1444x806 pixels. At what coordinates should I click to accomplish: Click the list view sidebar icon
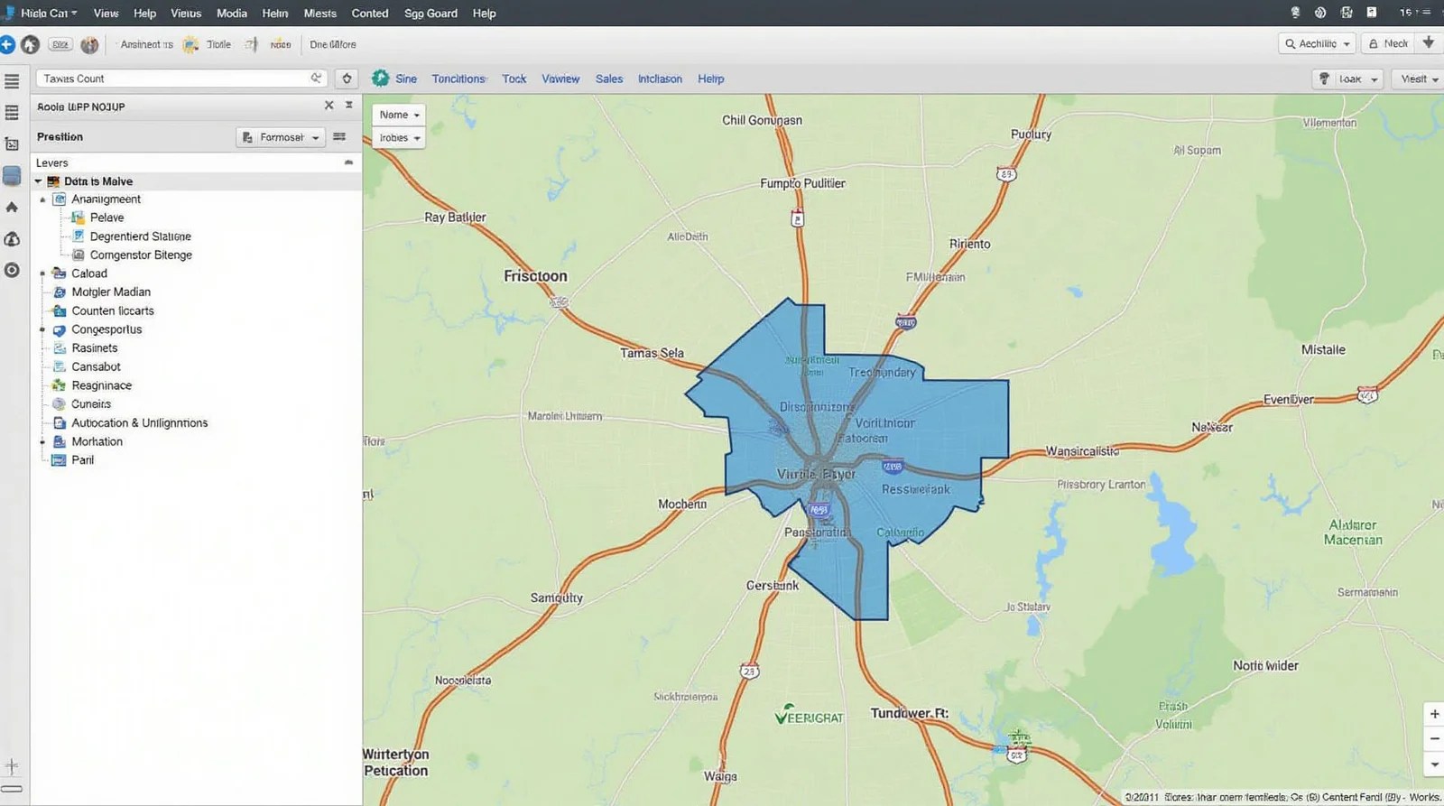(x=12, y=113)
